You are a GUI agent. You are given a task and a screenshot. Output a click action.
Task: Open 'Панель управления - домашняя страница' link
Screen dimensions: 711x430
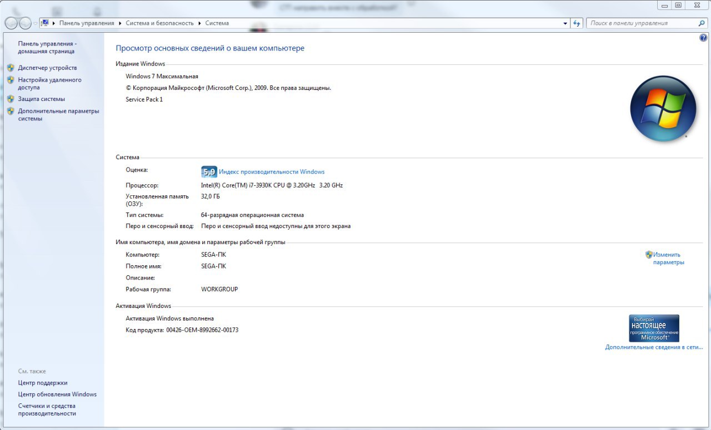pos(47,47)
